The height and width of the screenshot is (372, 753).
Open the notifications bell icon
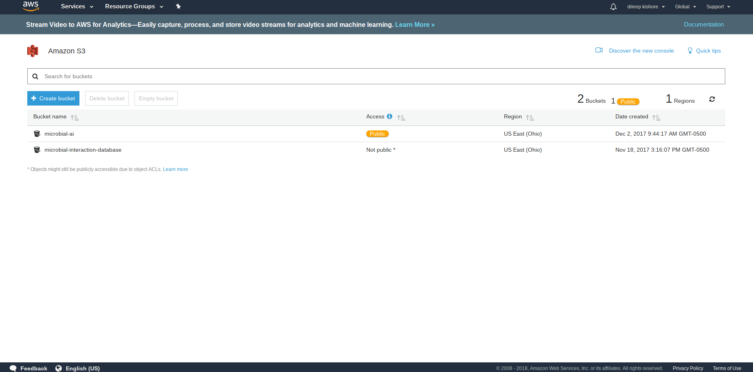coord(613,7)
